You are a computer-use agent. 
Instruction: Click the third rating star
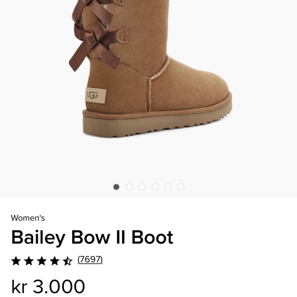(x=42, y=261)
